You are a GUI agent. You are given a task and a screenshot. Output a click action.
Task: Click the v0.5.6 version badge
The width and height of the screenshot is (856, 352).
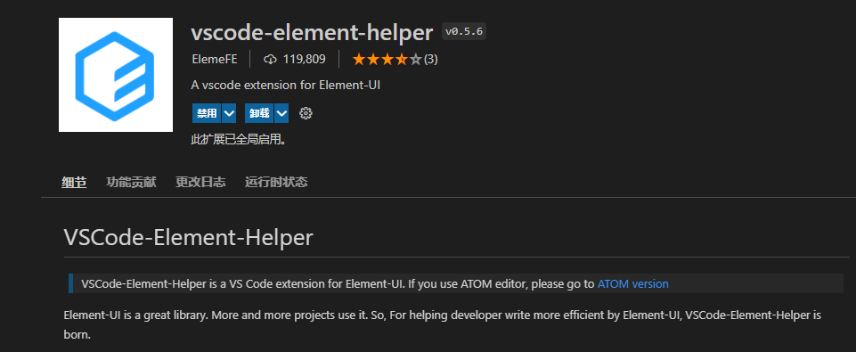click(464, 32)
